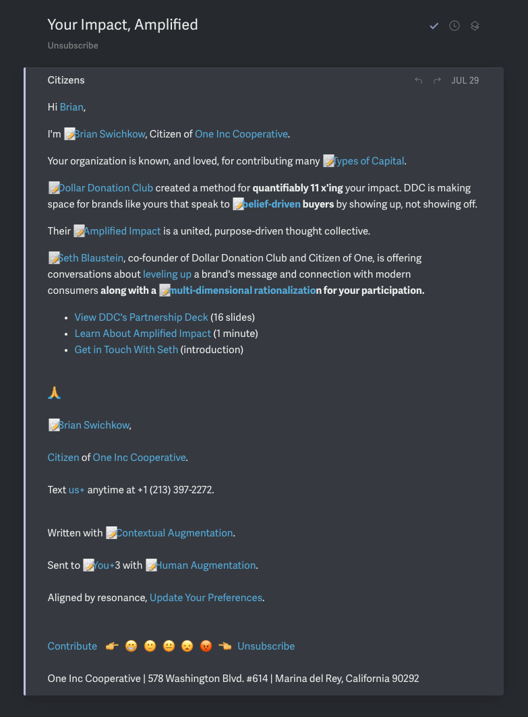The image size is (528, 717).
Task: Click the Citizens sender name
Action: [x=66, y=80]
